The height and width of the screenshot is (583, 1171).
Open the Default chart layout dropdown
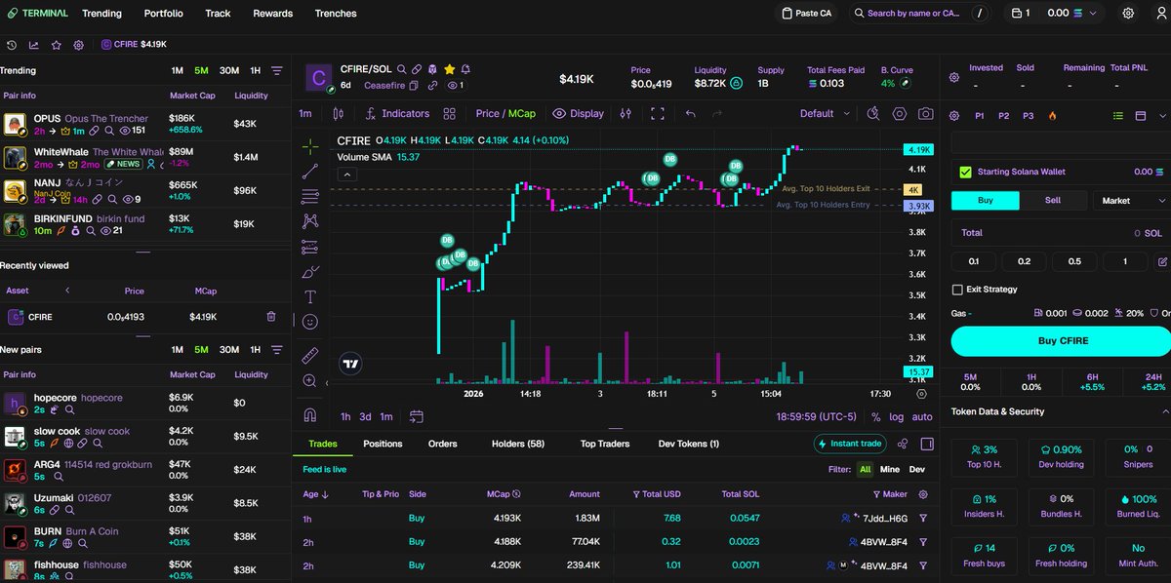[x=825, y=113]
